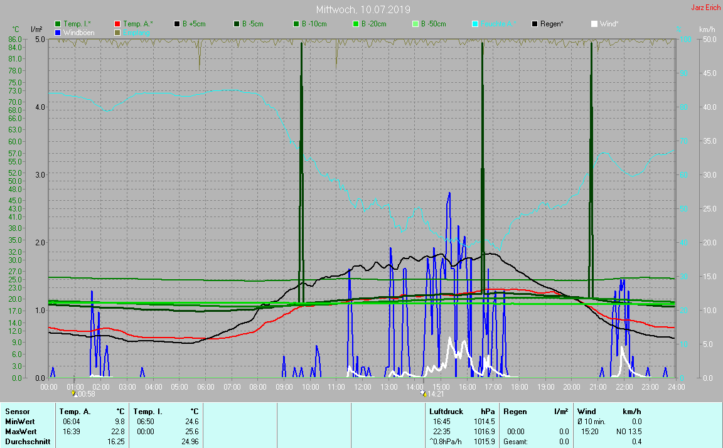Click the marker icon at 14:21
The image size is (723, 448).
click(x=424, y=394)
